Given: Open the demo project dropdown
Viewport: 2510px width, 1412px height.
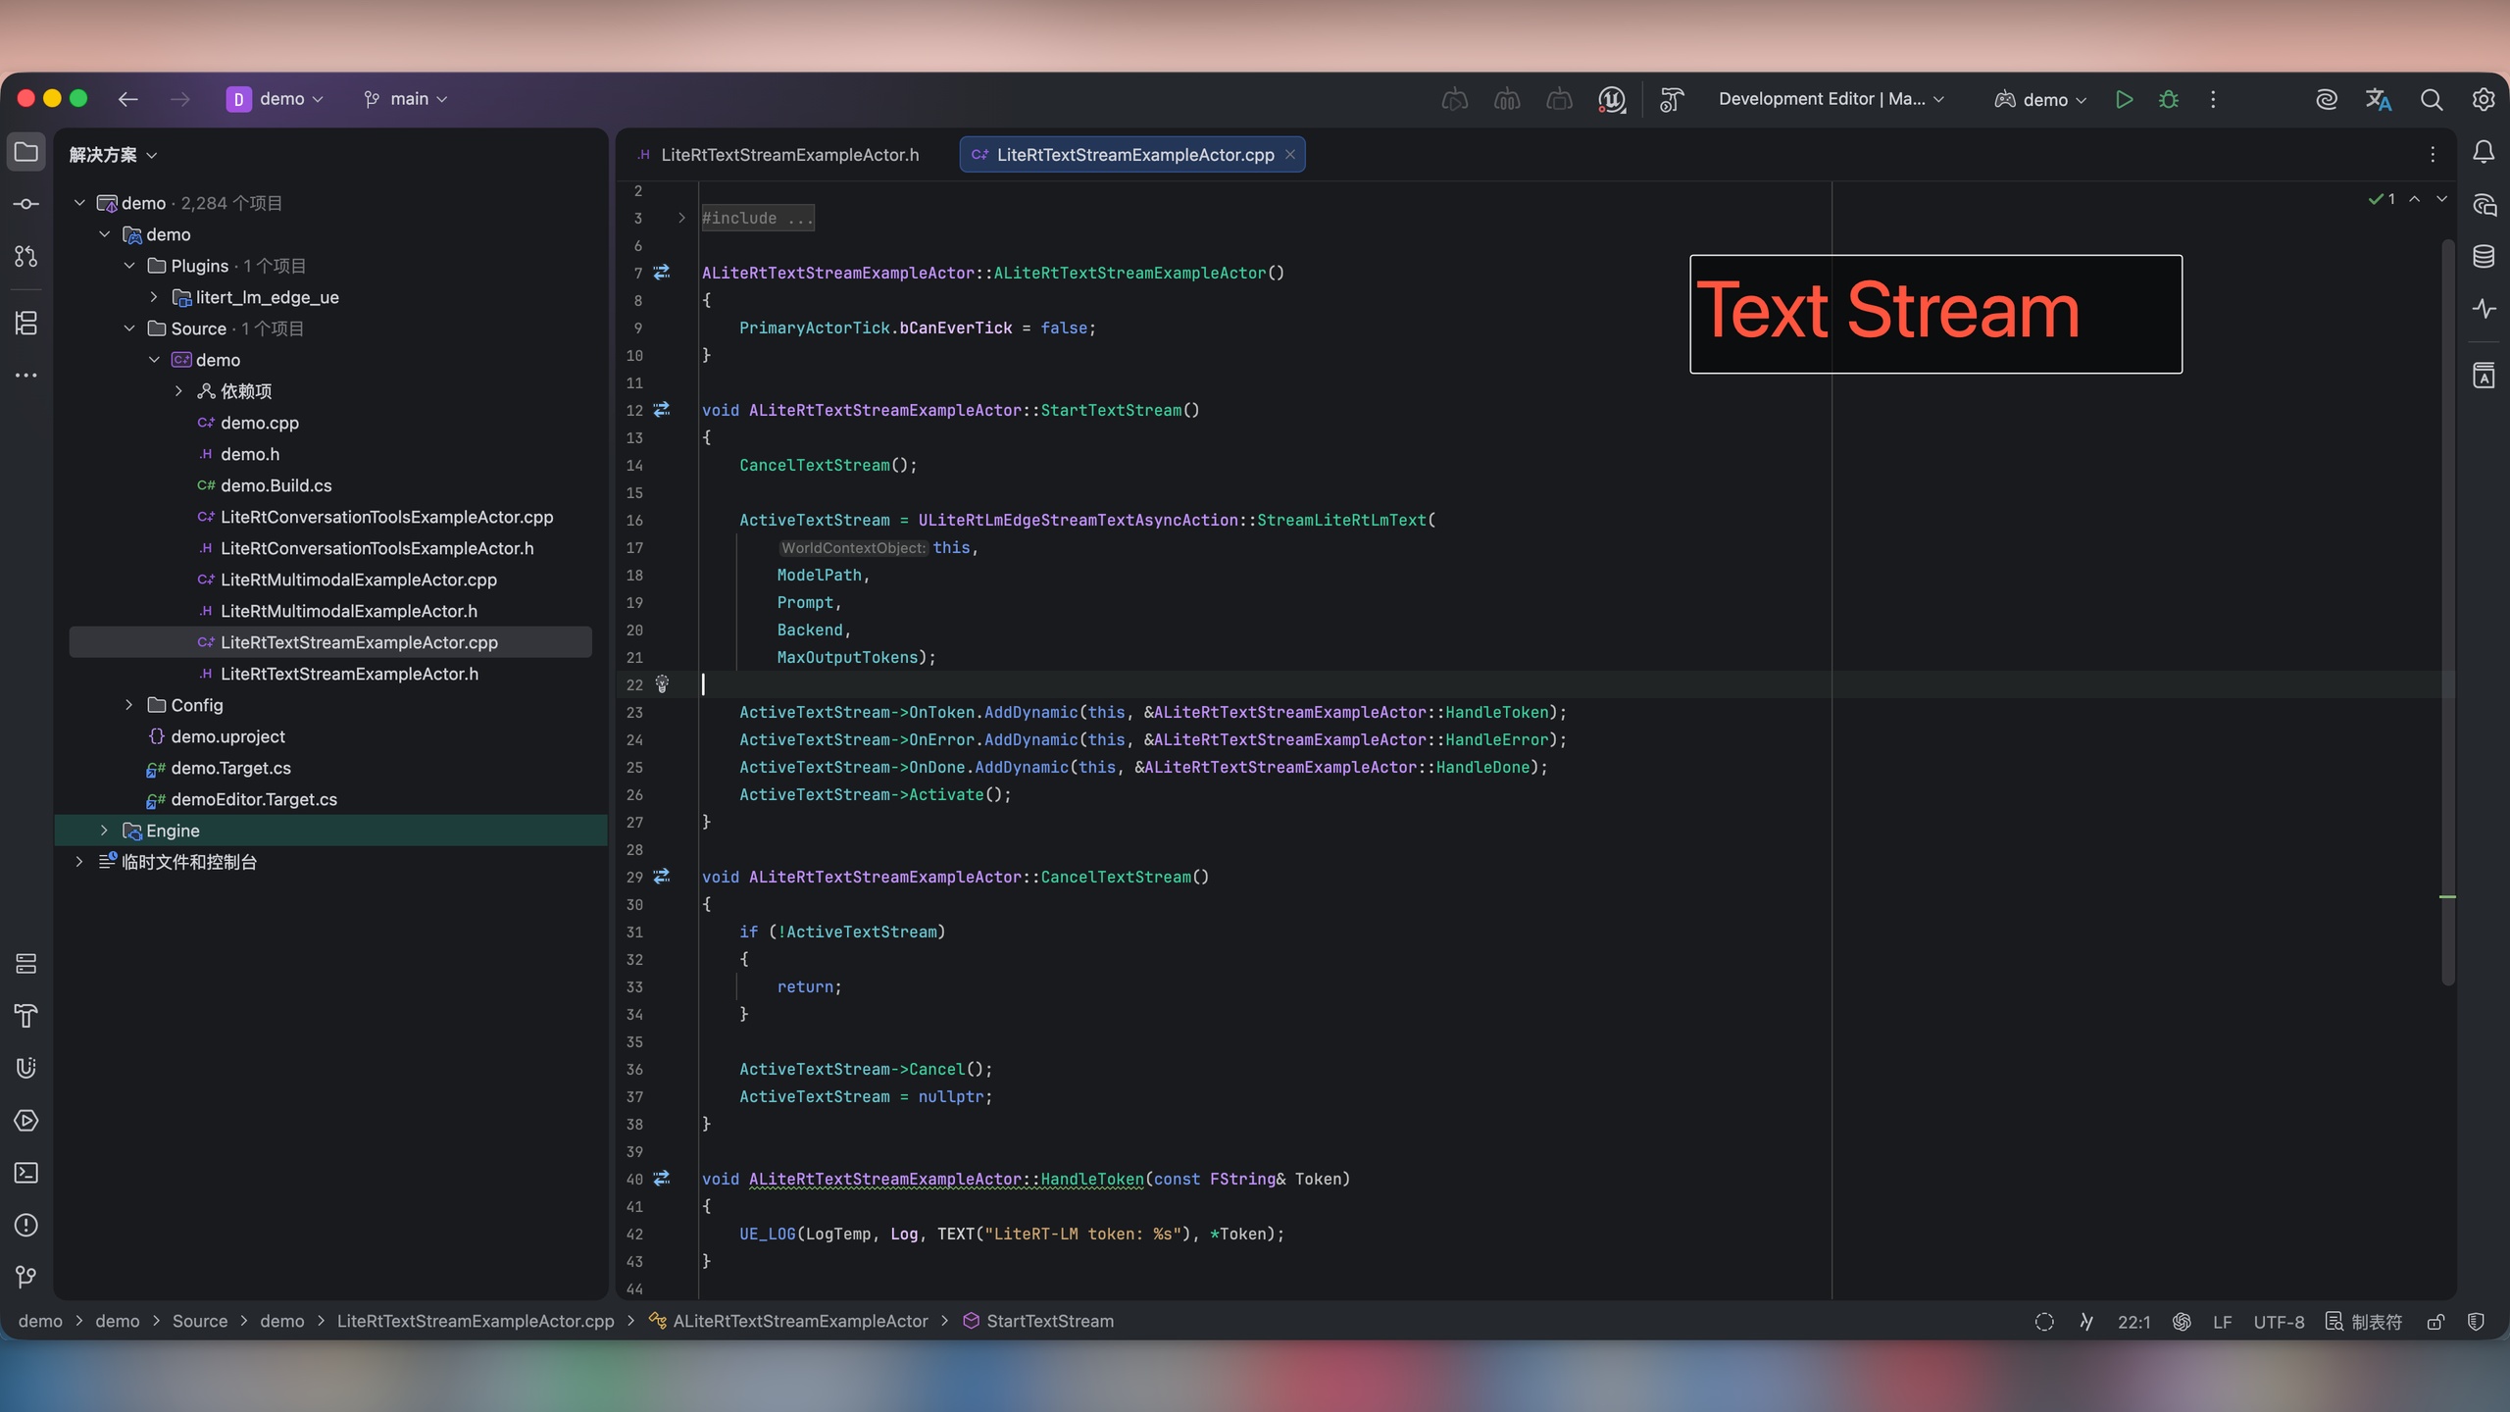Looking at the screenshot, I should (x=276, y=99).
